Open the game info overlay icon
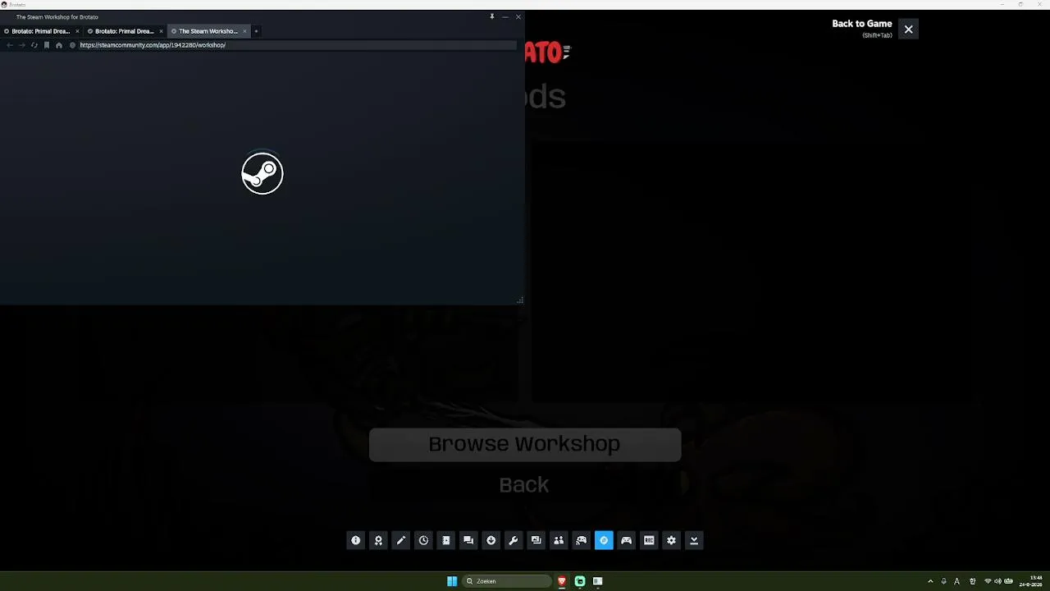 (355, 540)
